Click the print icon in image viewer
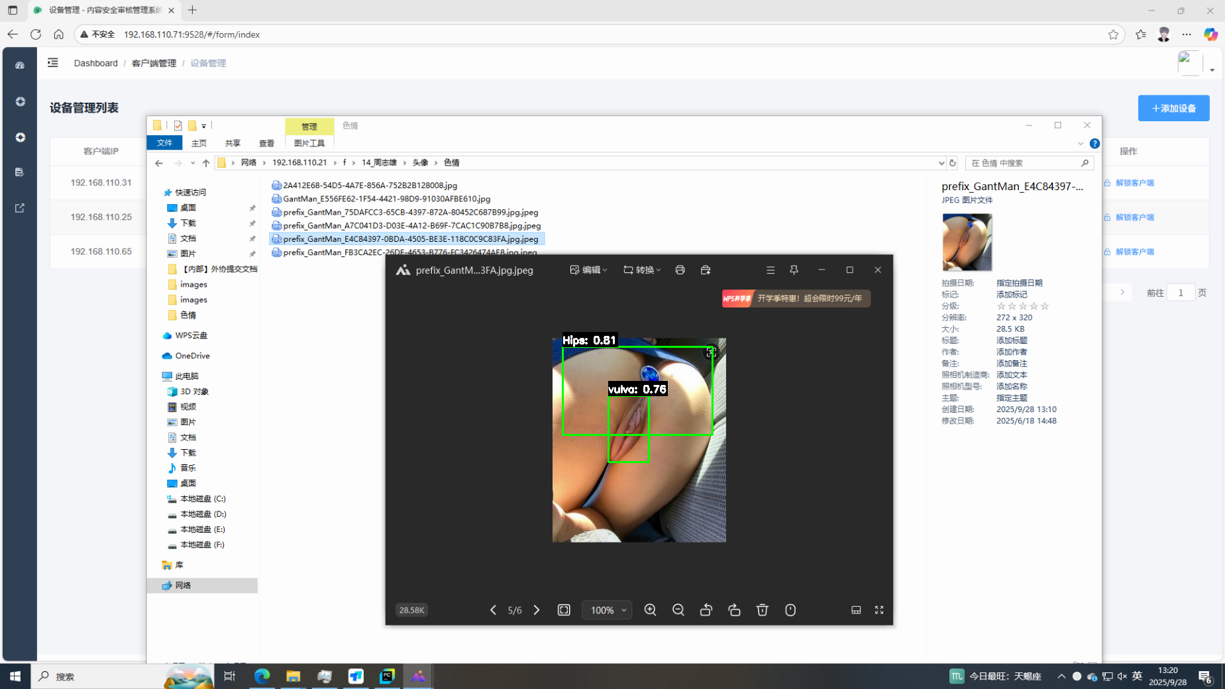Image resolution: width=1225 pixels, height=689 pixels. pyautogui.click(x=680, y=270)
